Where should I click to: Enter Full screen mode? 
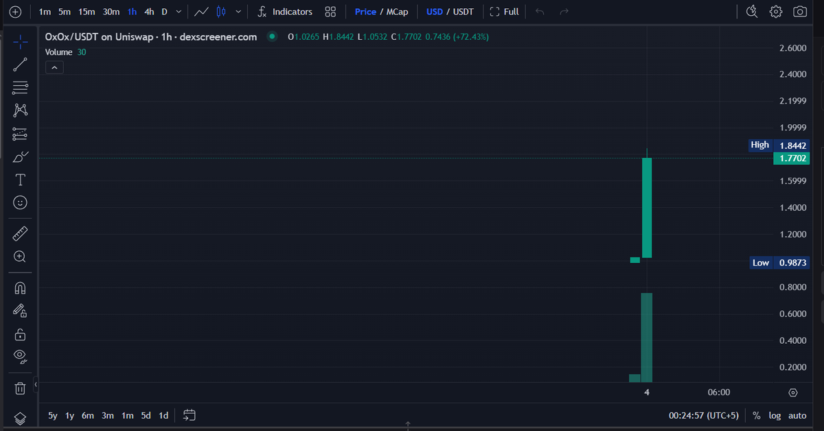click(504, 12)
